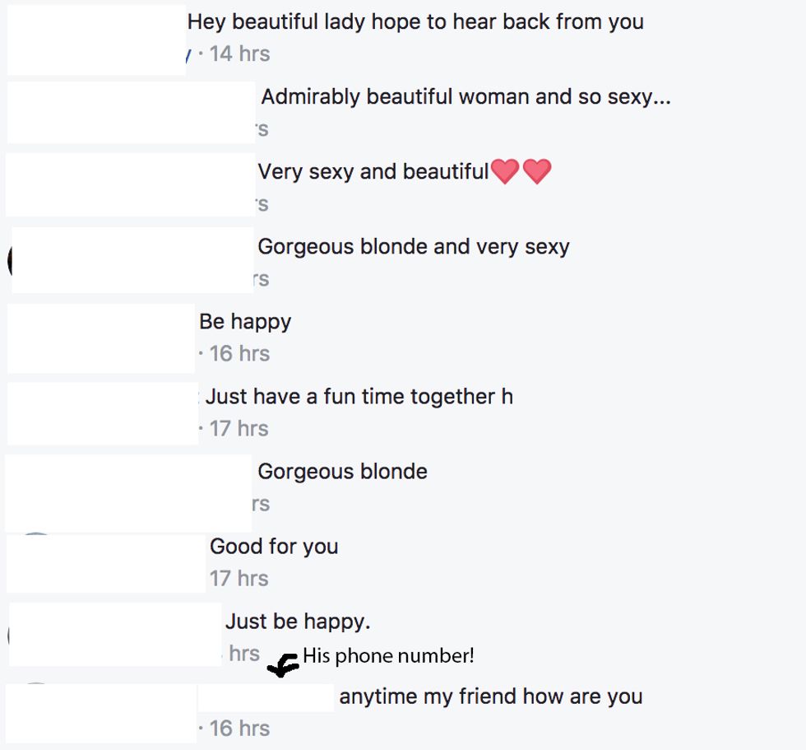Open "17 hrs" timestamp under "Good for you"
Viewport: 806px width, 750px height.
(x=239, y=579)
